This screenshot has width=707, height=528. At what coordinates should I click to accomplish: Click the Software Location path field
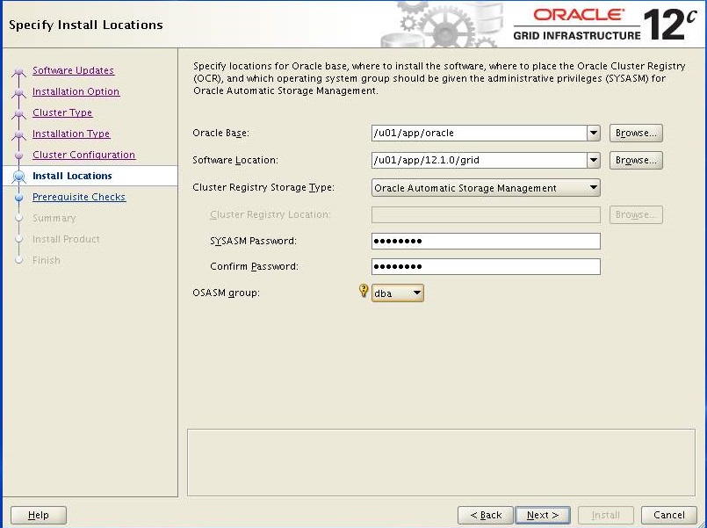pos(480,160)
